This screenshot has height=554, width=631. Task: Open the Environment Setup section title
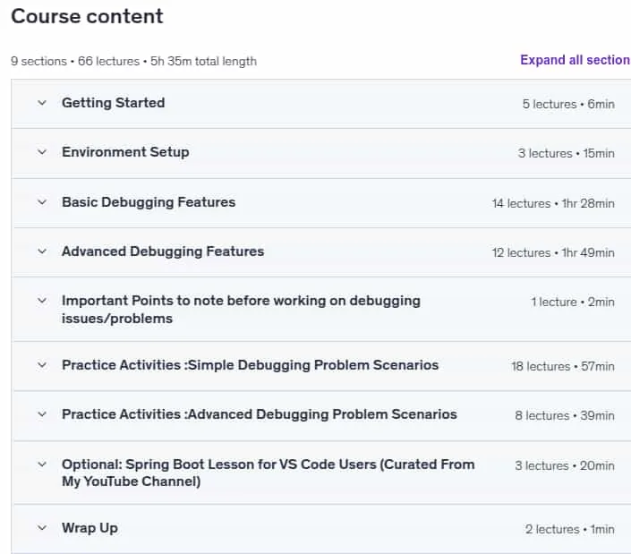point(125,152)
